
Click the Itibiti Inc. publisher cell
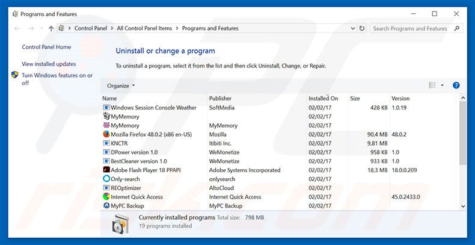coord(220,143)
